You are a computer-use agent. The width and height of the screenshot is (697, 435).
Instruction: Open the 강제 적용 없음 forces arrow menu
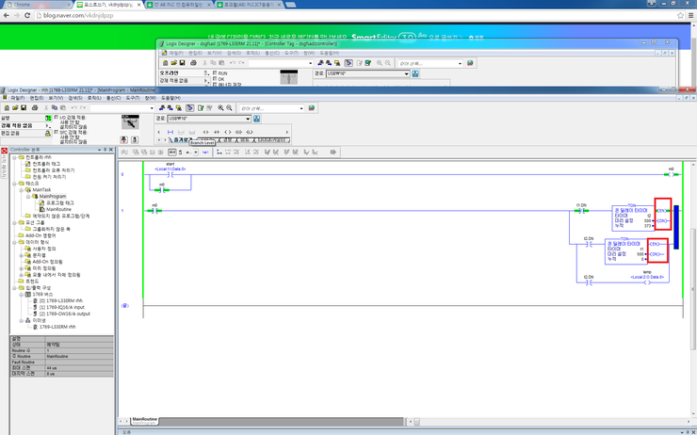click(x=48, y=126)
